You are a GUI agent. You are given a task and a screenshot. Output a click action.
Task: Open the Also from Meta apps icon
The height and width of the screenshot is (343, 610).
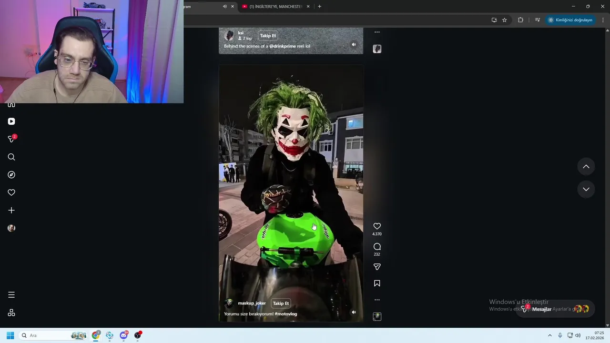[x=11, y=313]
